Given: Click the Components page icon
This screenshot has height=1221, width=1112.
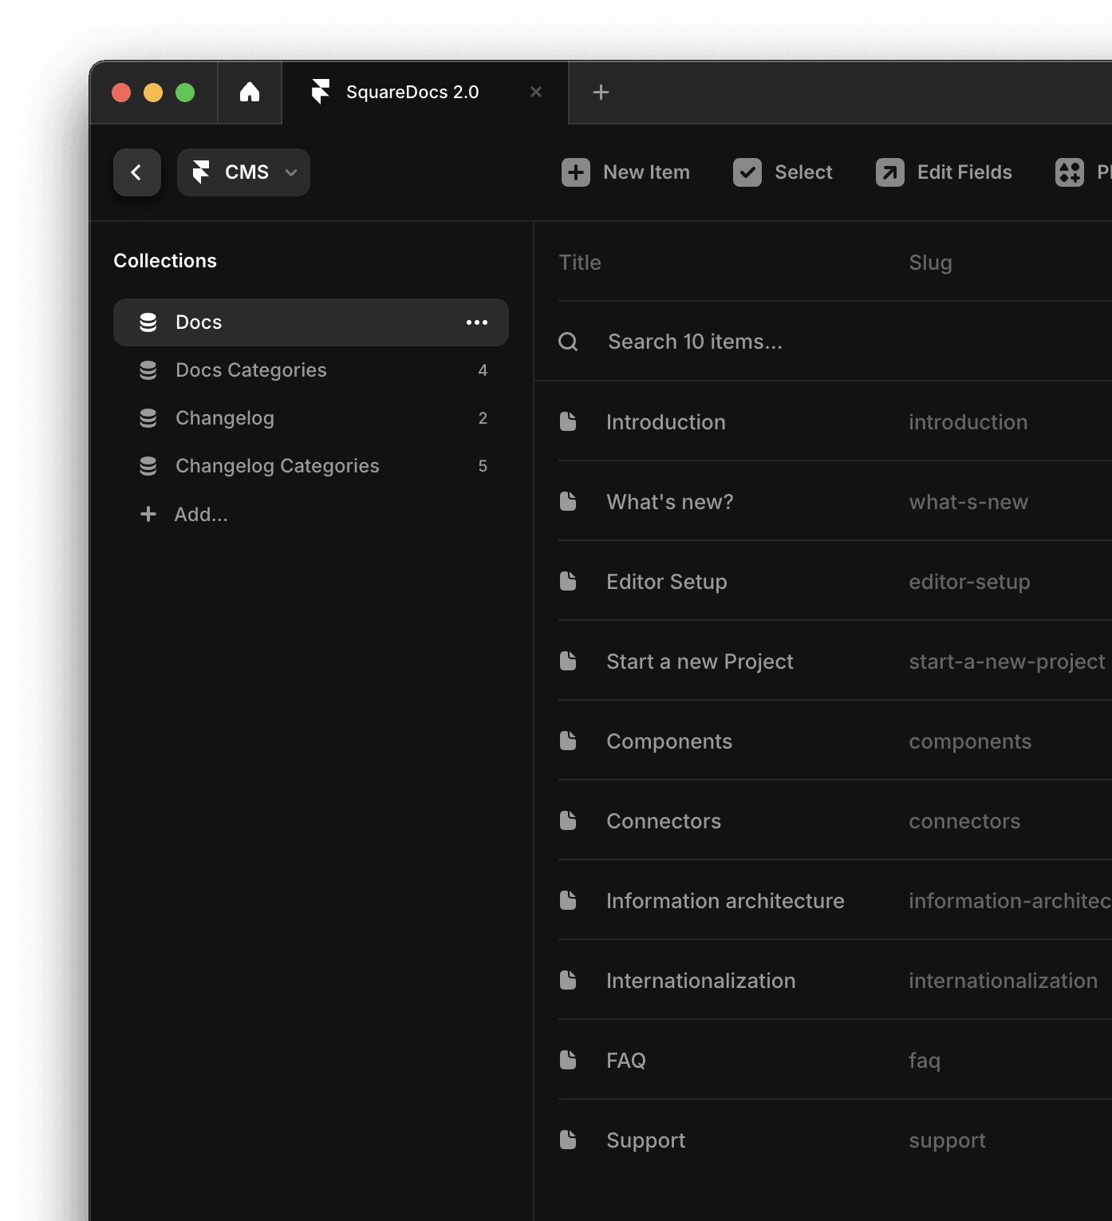Looking at the screenshot, I should coord(568,741).
